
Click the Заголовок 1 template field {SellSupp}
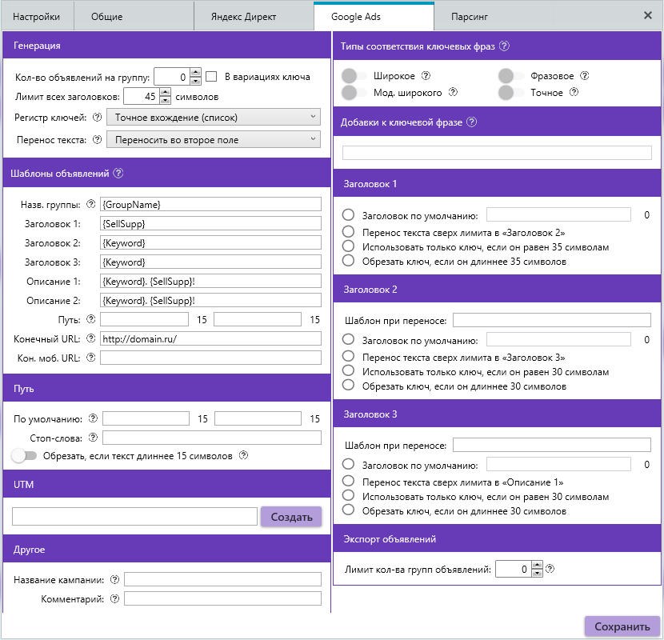pyautogui.click(x=210, y=223)
